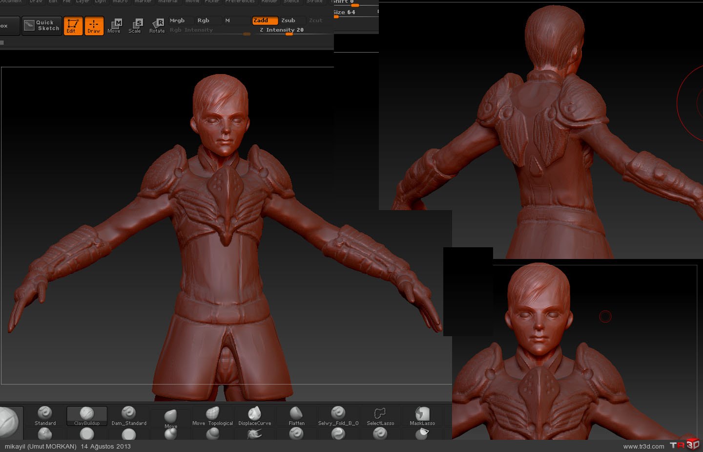Select the Move Topological brush
The height and width of the screenshot is (452, 703).
[212, 416]
